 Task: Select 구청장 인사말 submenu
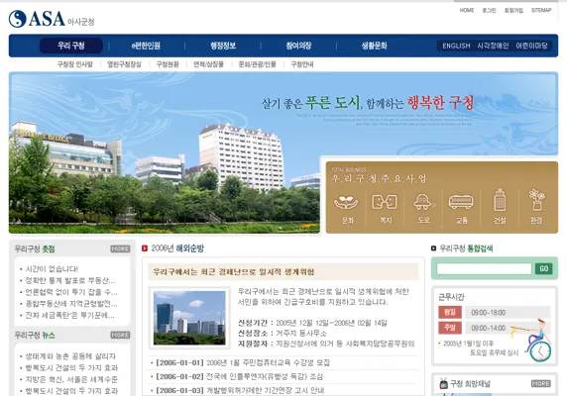pos(75,64)
